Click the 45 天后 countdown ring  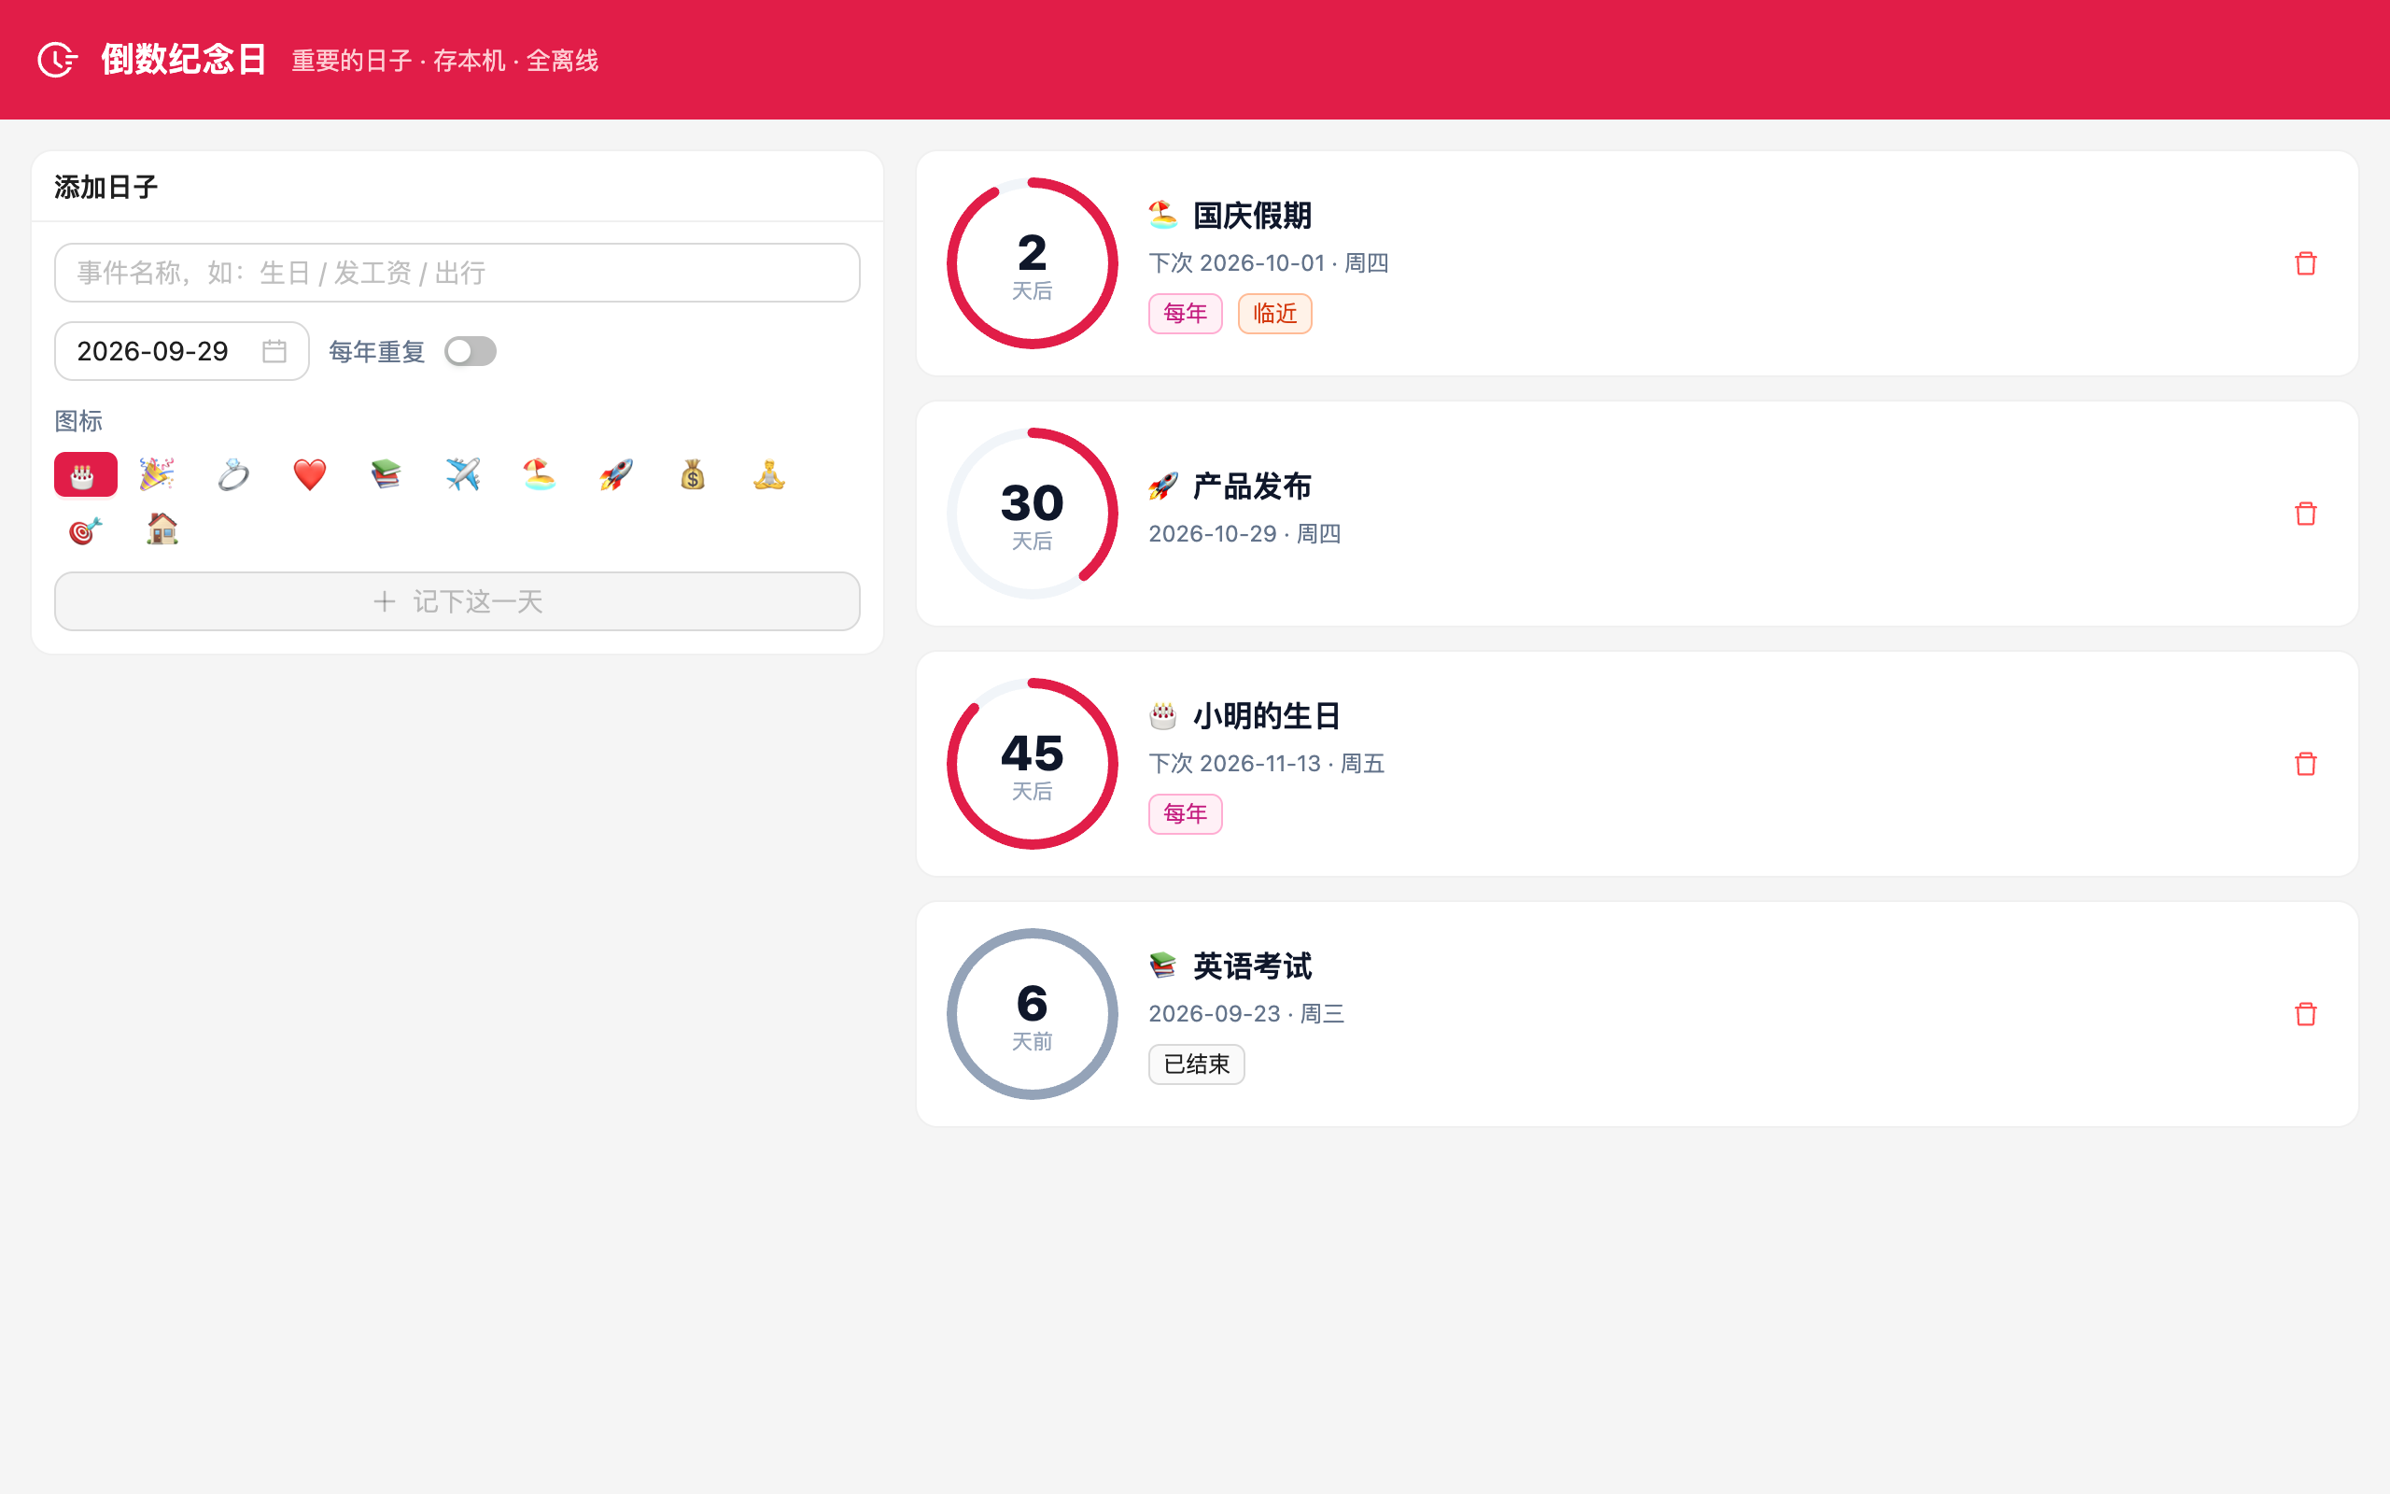(1032, 764)
